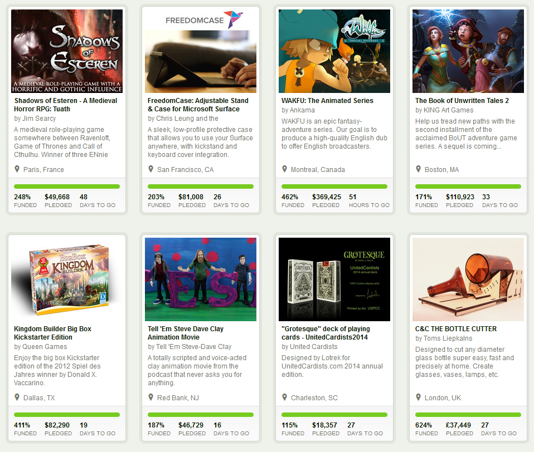This screenshot has height=452, width=534.
Task: Open the Shadows of Esteren project title
Action: coord(65,105)
